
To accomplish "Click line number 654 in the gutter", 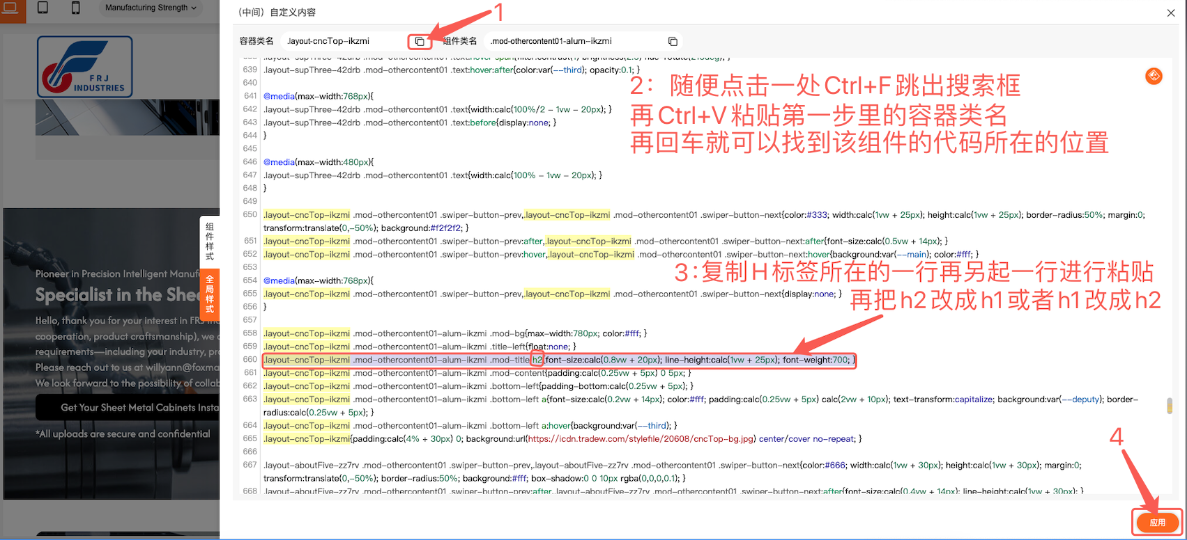I will pyautogui.click(x=250, y=280).
